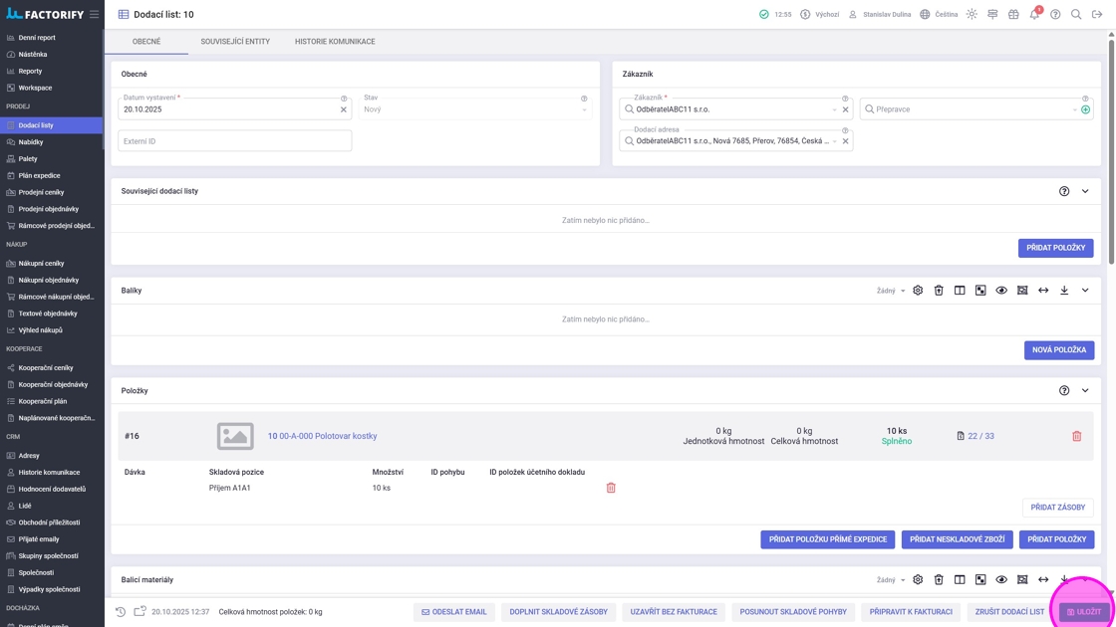Viewport: 1116px width, 627px height.
Task: Click the gift icon in top bar
Action: pos(1013,15)
